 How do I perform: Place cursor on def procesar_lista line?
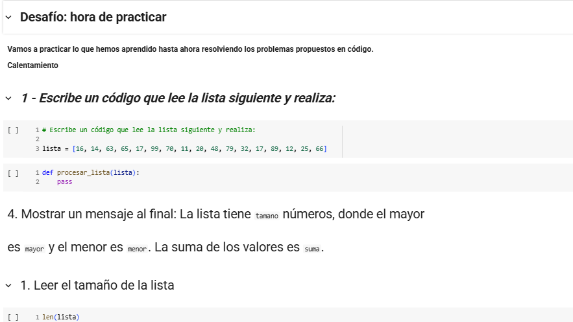click(91, 173)
